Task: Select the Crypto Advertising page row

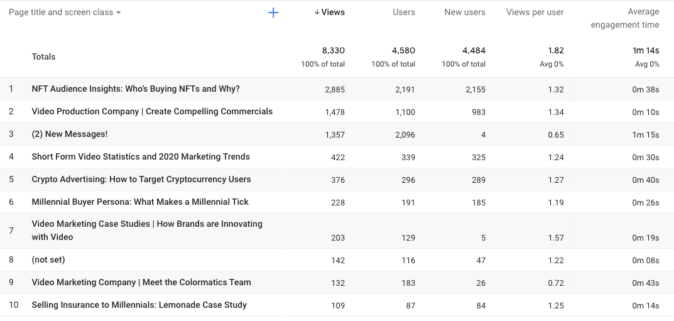Action: tap(141, 180)
